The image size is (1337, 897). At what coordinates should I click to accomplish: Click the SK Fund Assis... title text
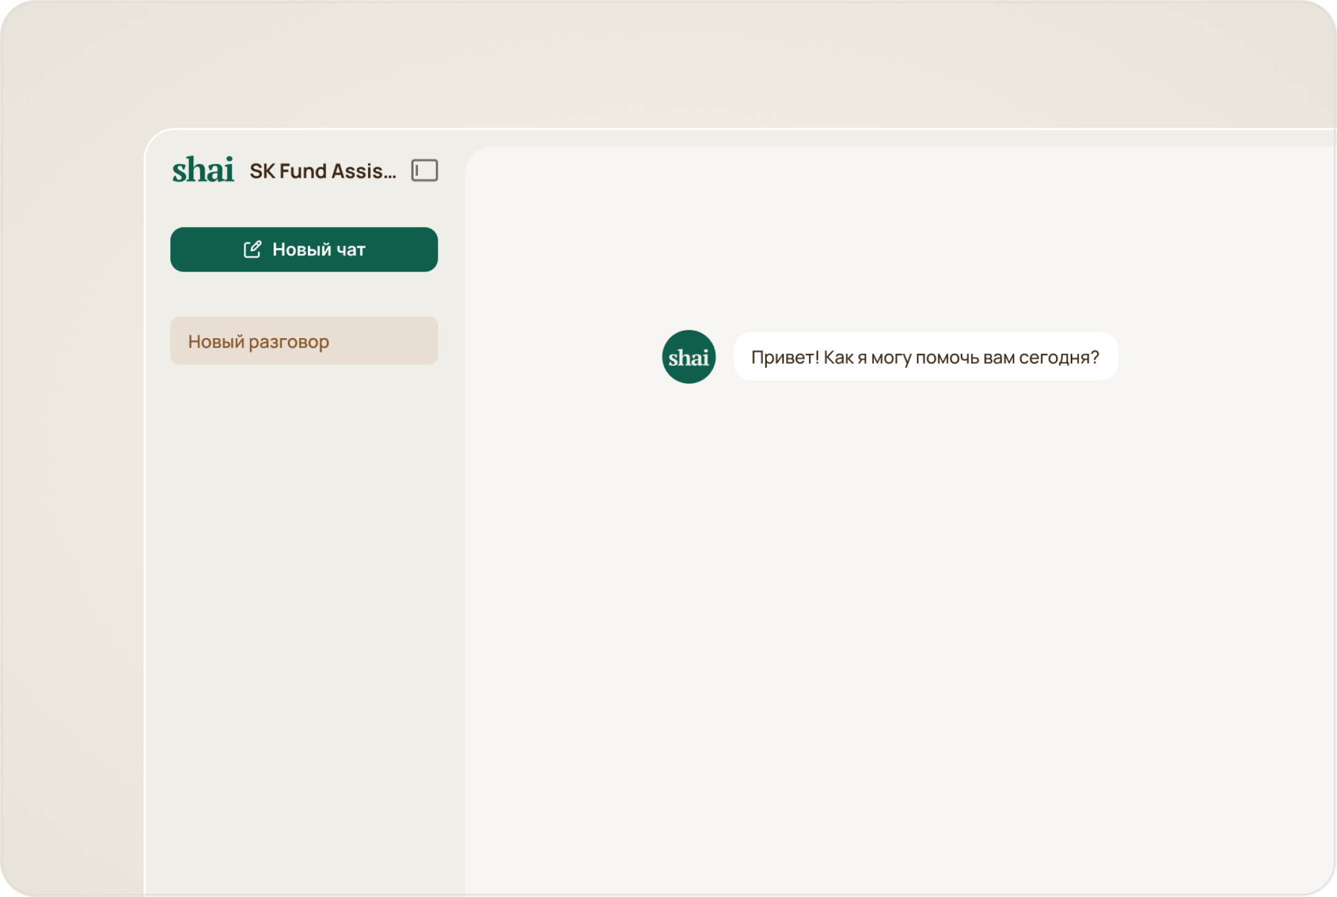click(x=323, y=171)
